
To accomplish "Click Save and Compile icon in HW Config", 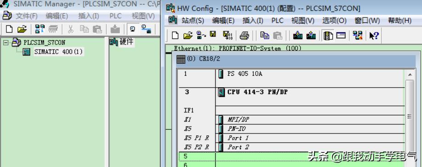I will point(228,35).
